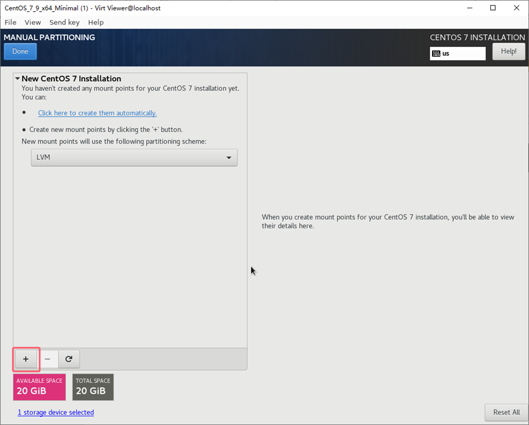The width and height of the screenshot is (529, 425).
Task: Open the File menu
Action: point(11,22)
